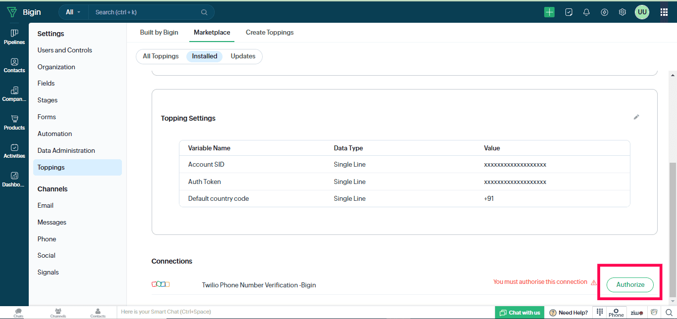Click the Zoho logo beside Twilio connection
This screenshot has width=677, height=319.
(x=161, y=284)
